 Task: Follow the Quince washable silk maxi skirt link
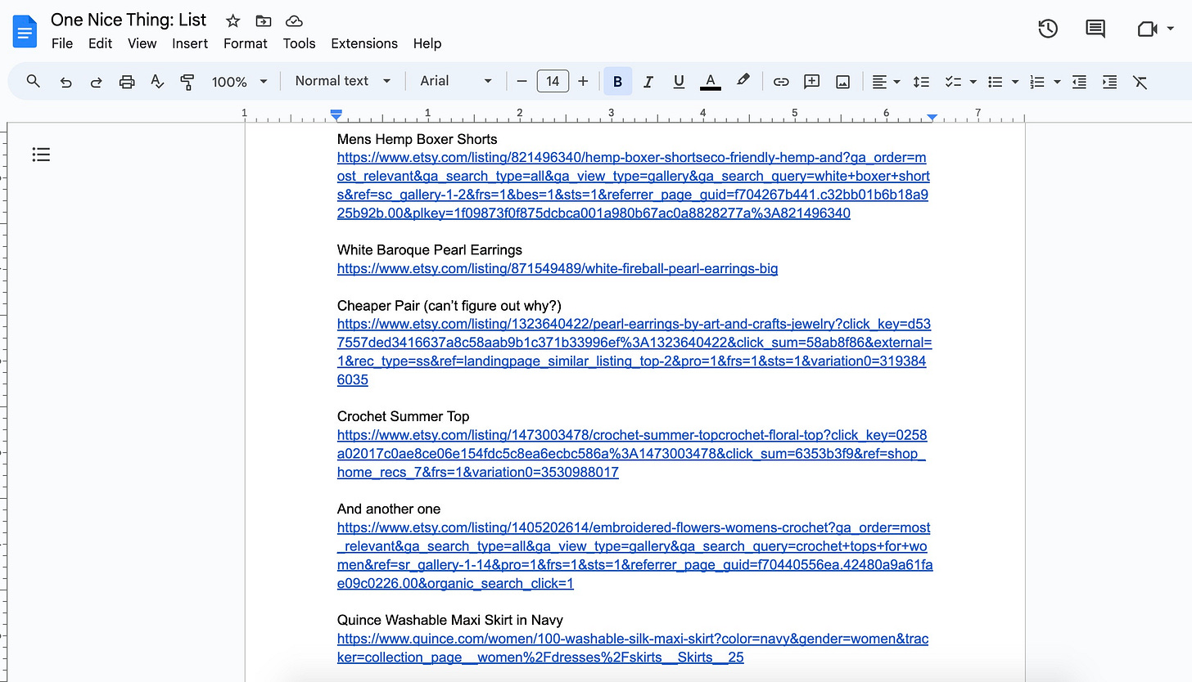[633, 648]
